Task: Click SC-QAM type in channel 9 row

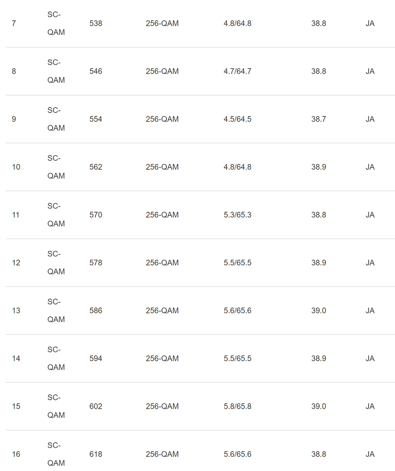Action: [x=56, y=119]
